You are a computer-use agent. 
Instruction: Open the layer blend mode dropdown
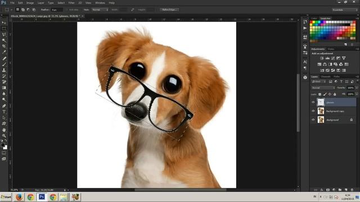click(323, 88)
